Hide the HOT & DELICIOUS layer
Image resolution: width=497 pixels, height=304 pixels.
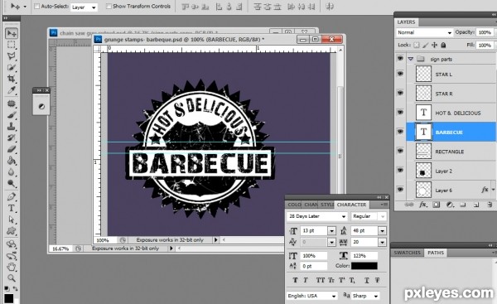(x=400, y=113)
